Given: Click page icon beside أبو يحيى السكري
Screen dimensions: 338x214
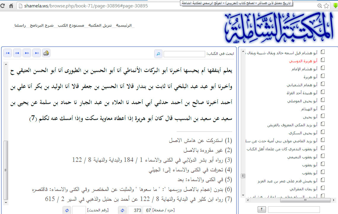Looking at the screenshot, I should click(x=323, y=132).
